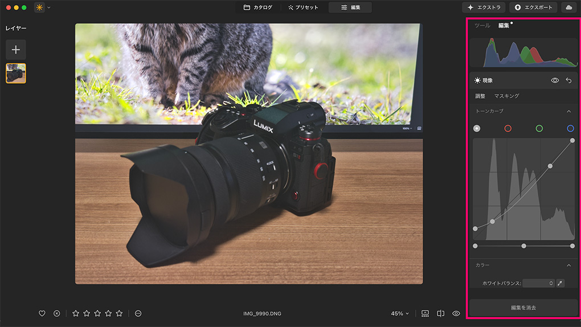Rate the photo four stars
581x327 pixels.
point(108,314)
